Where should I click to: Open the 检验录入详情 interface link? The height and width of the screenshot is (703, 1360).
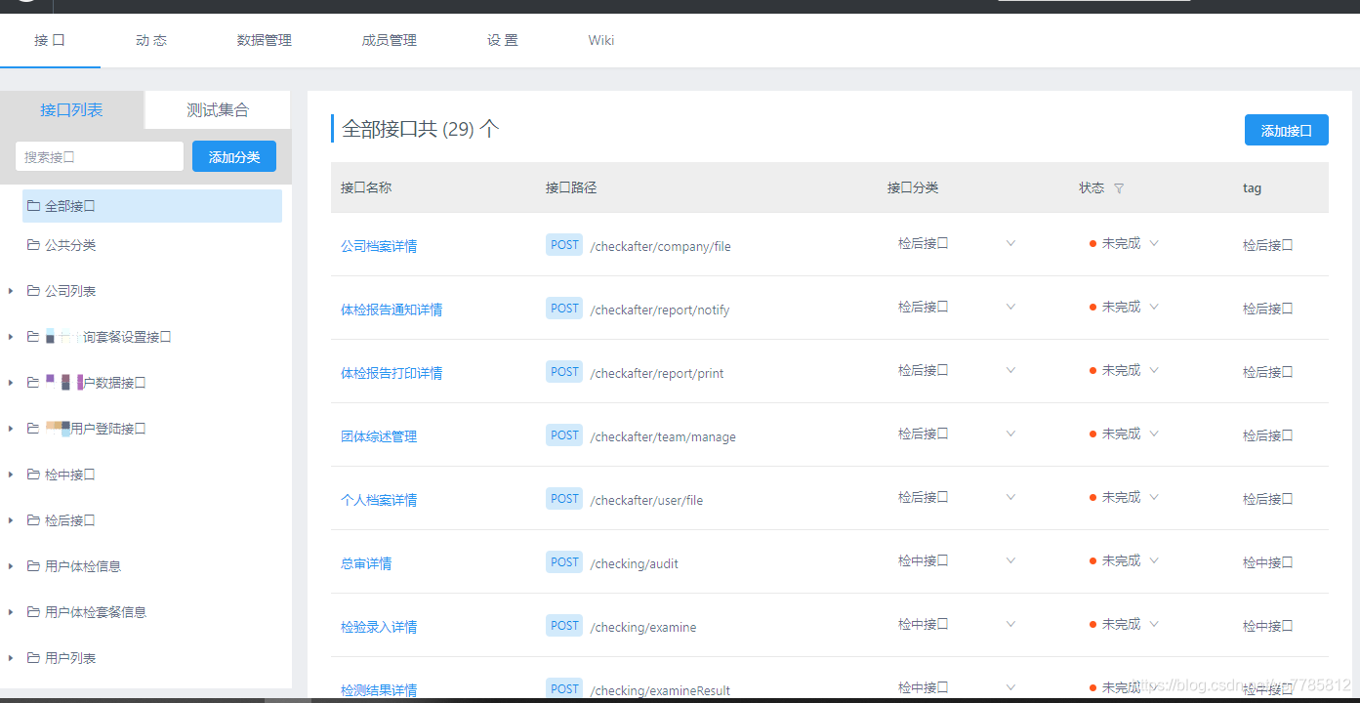pyautogui.click(x=379, y=627)
